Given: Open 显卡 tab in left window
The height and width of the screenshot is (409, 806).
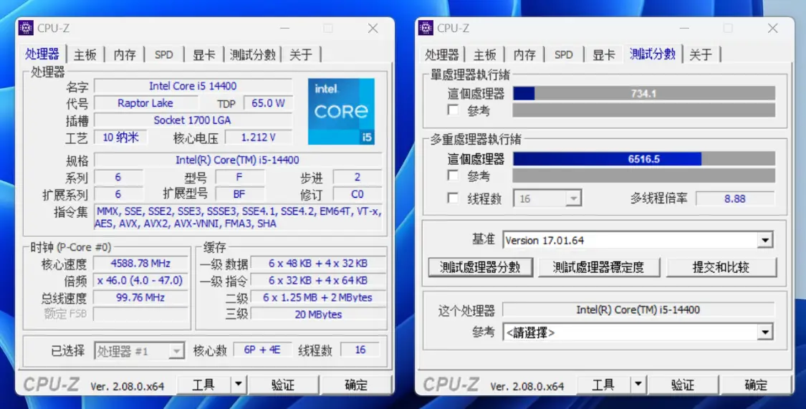Looking at the screenshot, I should [x=204, y=54].
